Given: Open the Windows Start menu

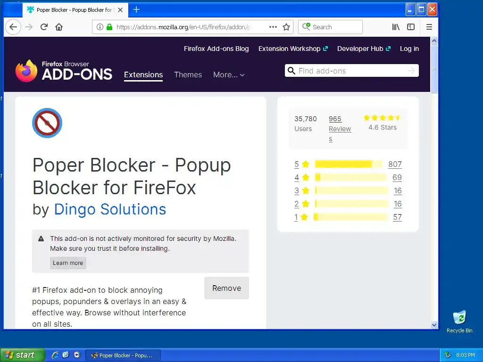Looking at the screenshot, I should [x=23, y=355].
